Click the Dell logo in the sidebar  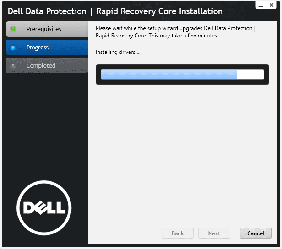(x=44, y=208)
